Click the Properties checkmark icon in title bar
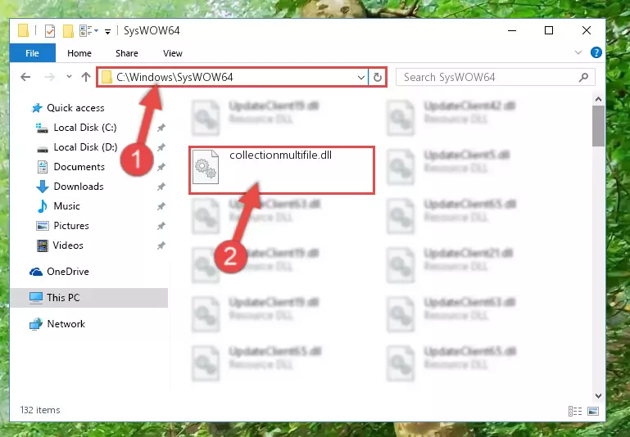 pyautogui.click(x=50, y=31)
